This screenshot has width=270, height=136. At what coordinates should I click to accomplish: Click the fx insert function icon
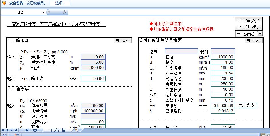pos(65,12)
